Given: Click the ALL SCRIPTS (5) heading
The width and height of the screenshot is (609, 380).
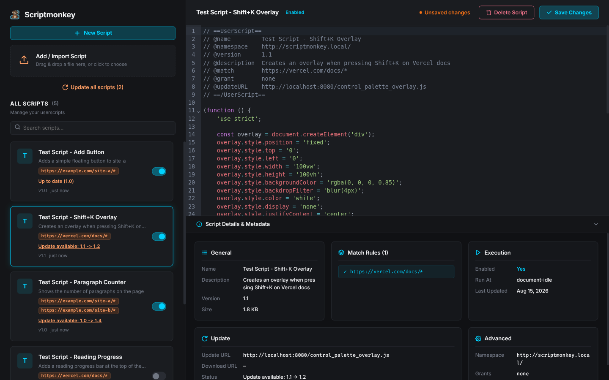Looking at the screenshot, I should 34,103.
